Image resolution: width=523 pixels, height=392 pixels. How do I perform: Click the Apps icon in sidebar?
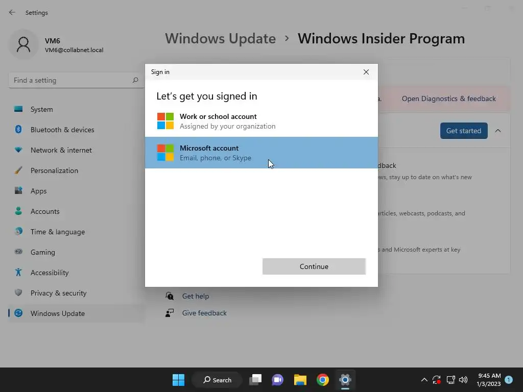point(18,191)
